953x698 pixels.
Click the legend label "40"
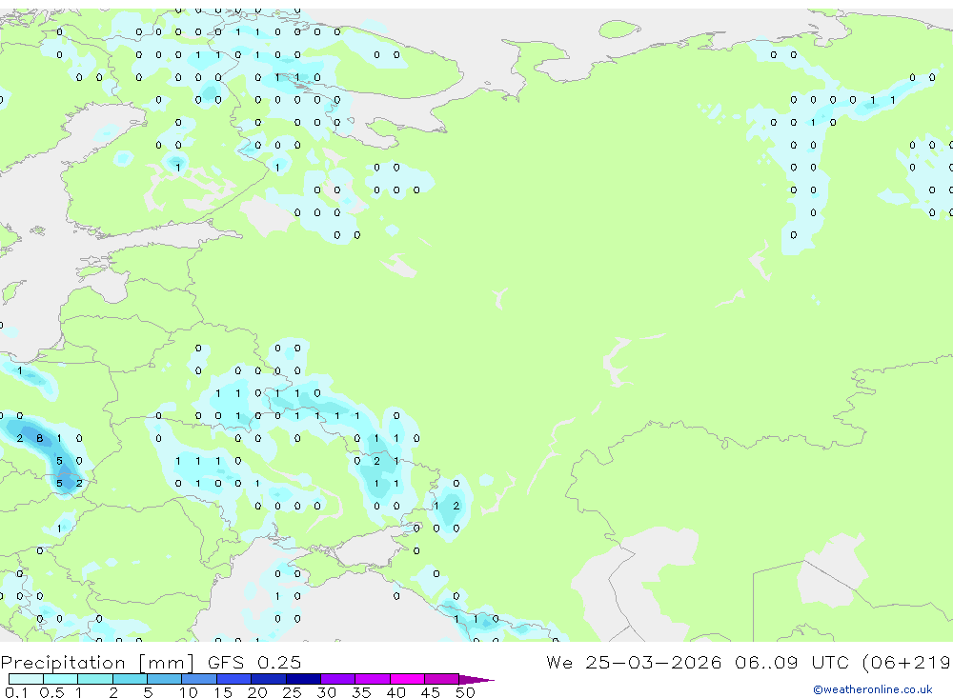[x=396, y=692]
